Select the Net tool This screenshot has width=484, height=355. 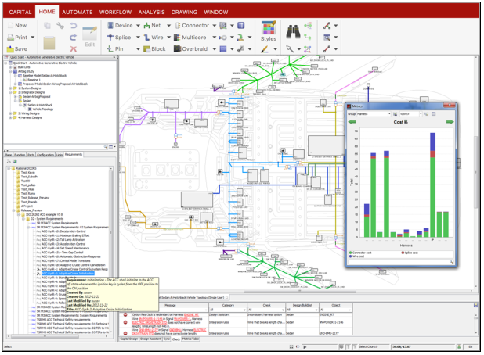[x=152, y=26]
